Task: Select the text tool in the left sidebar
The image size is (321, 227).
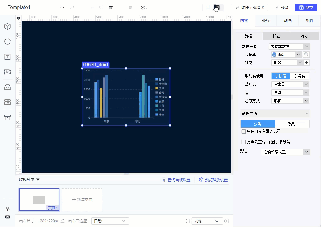Action: (7, 57)
